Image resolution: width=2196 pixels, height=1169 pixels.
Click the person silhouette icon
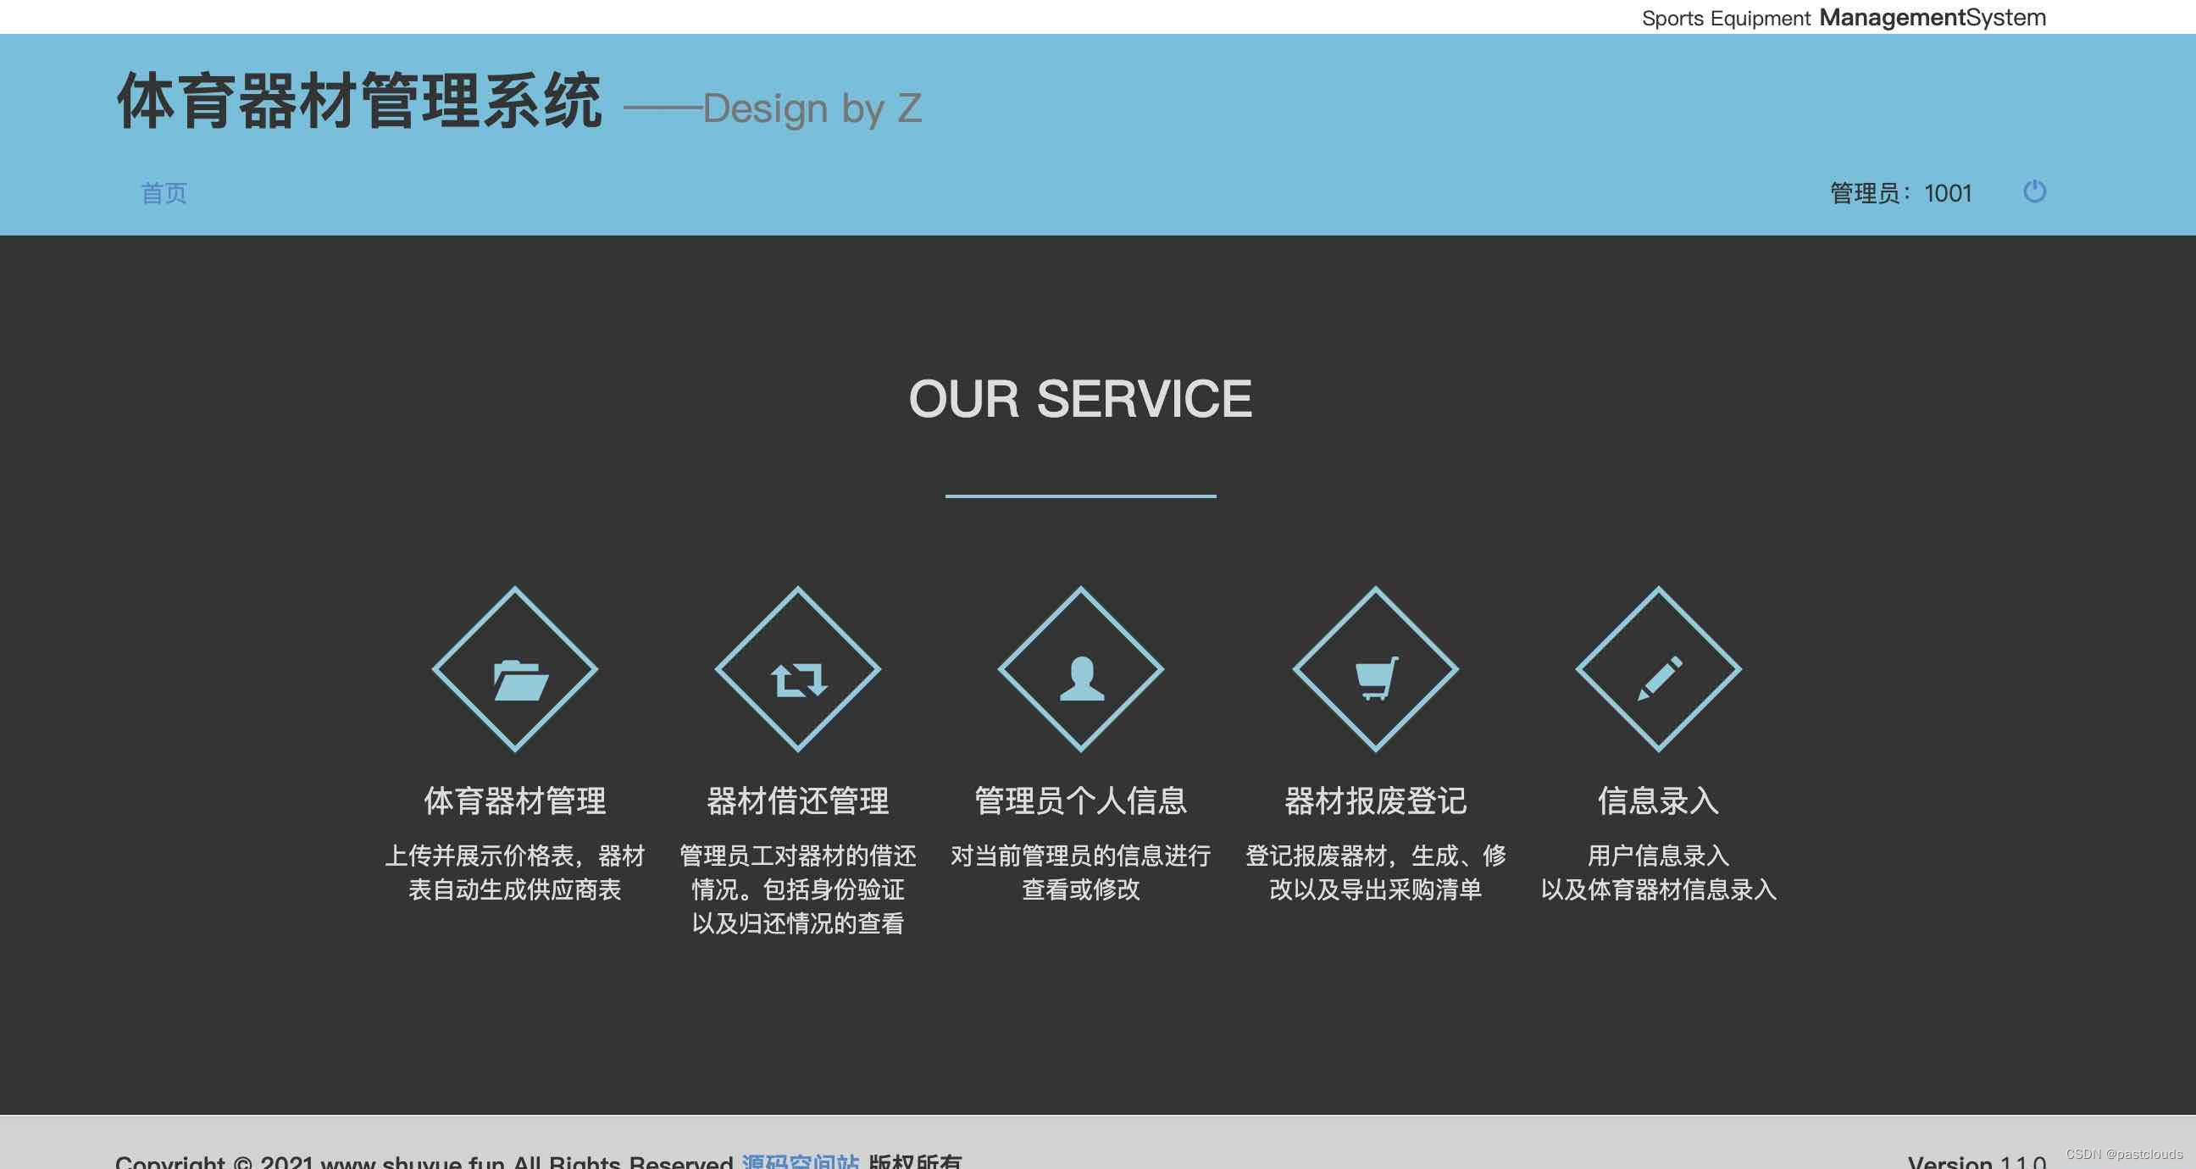(x=1083, y=679)
